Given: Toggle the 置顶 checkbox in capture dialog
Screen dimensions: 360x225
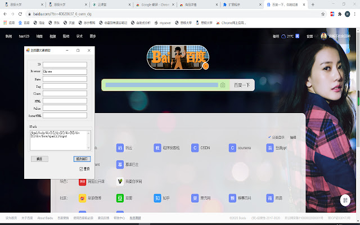Looking at the screenshot, I should [81, 169].
